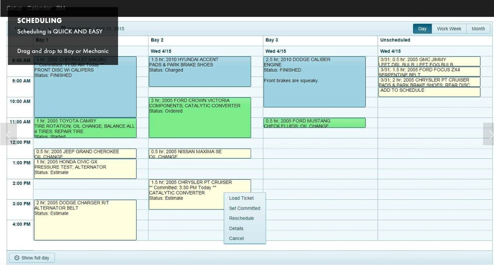Click Wed 4/15 date under Bay 2
The height and width of the screenshot is (265, 494).
[x=161, y=51]
